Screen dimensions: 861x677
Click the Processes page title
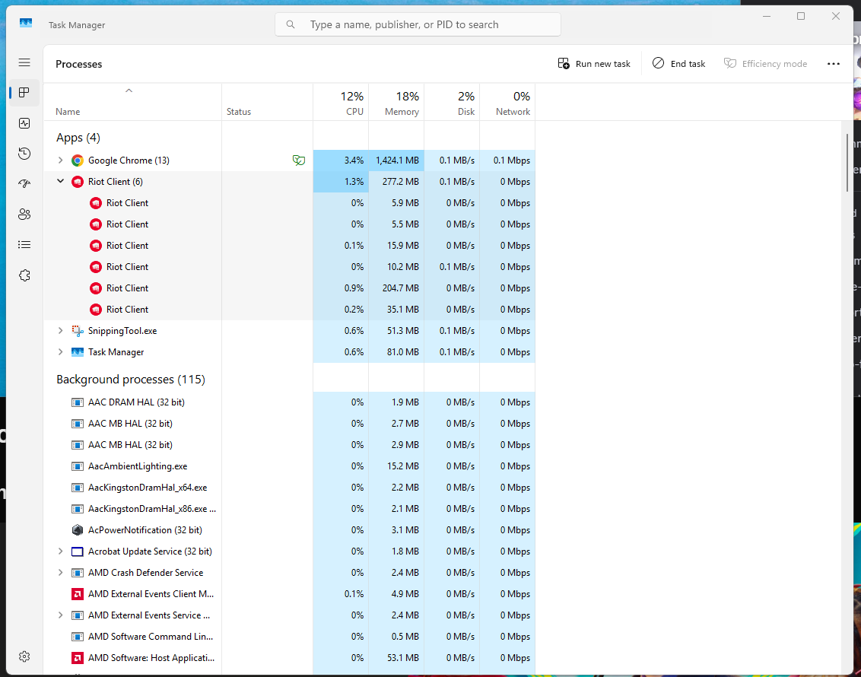[78, 64]
